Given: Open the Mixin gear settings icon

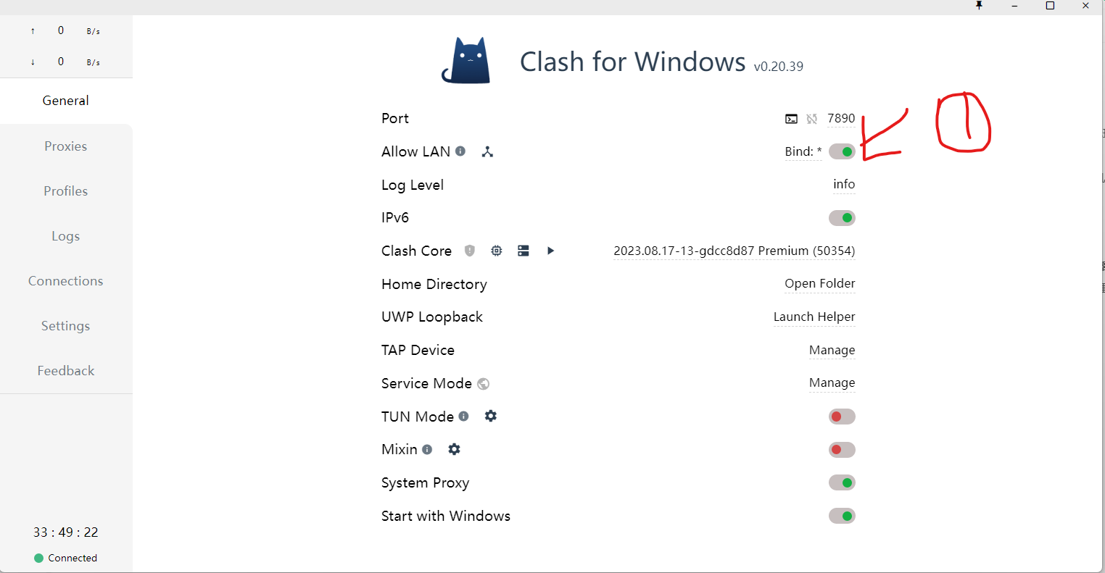Looking at the screenshot, I should point(454,449).
